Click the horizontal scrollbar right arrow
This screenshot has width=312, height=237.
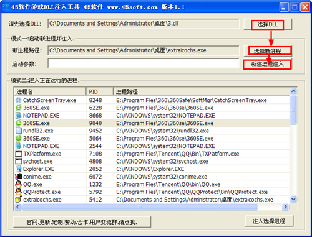tap(286, 207)
